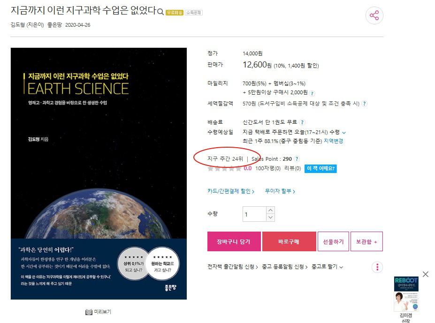Open the three-dot more options button
The width and height of the screenshot is (435, 323).
coord(377,267)
